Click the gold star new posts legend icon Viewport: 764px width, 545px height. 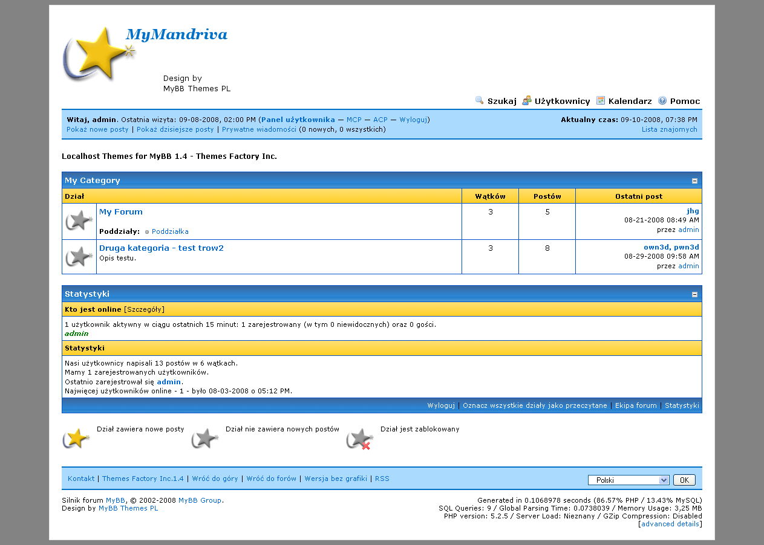pyautogui.click(x=76, y=438)
